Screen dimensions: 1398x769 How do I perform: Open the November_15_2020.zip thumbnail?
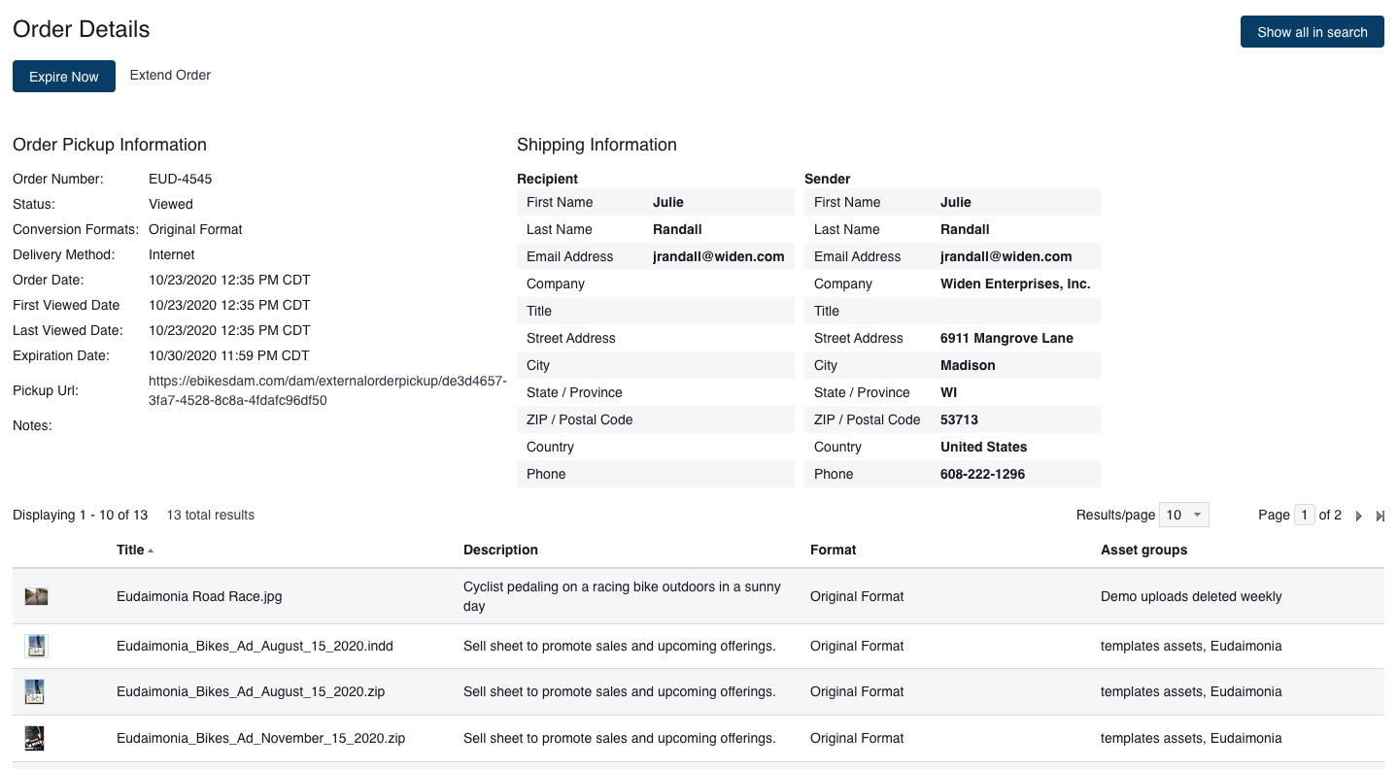click(35, 738)
